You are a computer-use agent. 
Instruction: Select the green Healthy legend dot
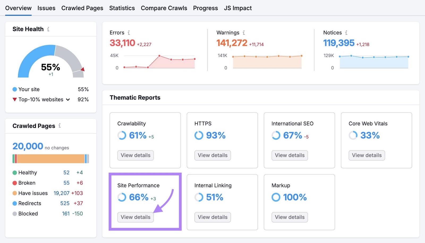15,173
